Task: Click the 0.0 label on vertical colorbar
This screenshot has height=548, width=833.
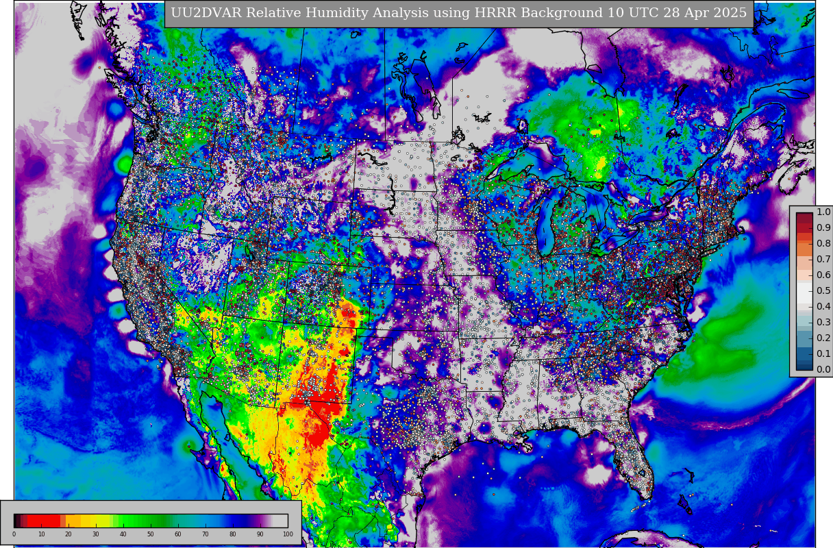Action: tap(823, 370)
